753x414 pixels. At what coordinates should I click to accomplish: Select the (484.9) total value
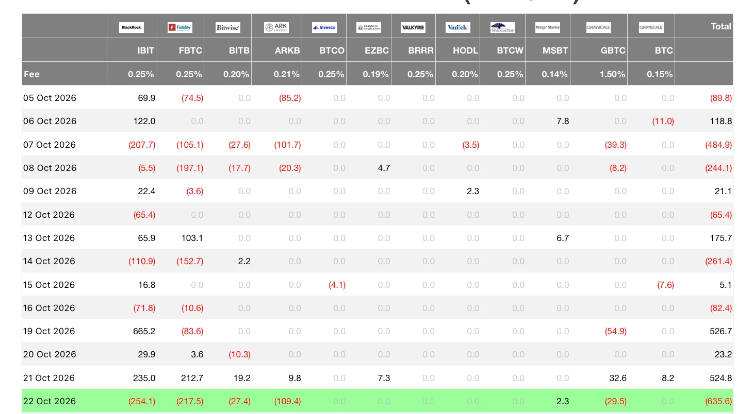point(718,145)
